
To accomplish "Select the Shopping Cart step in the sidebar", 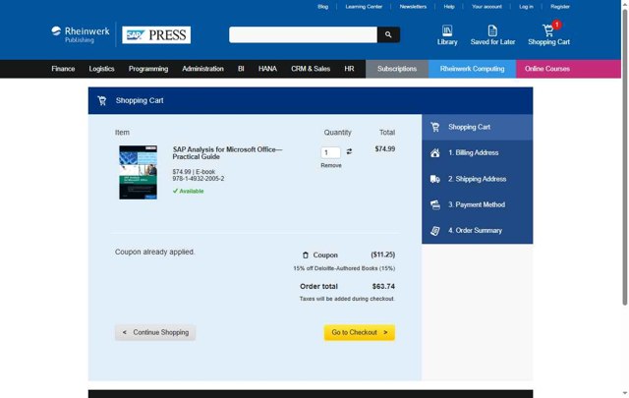I will 477,127.
